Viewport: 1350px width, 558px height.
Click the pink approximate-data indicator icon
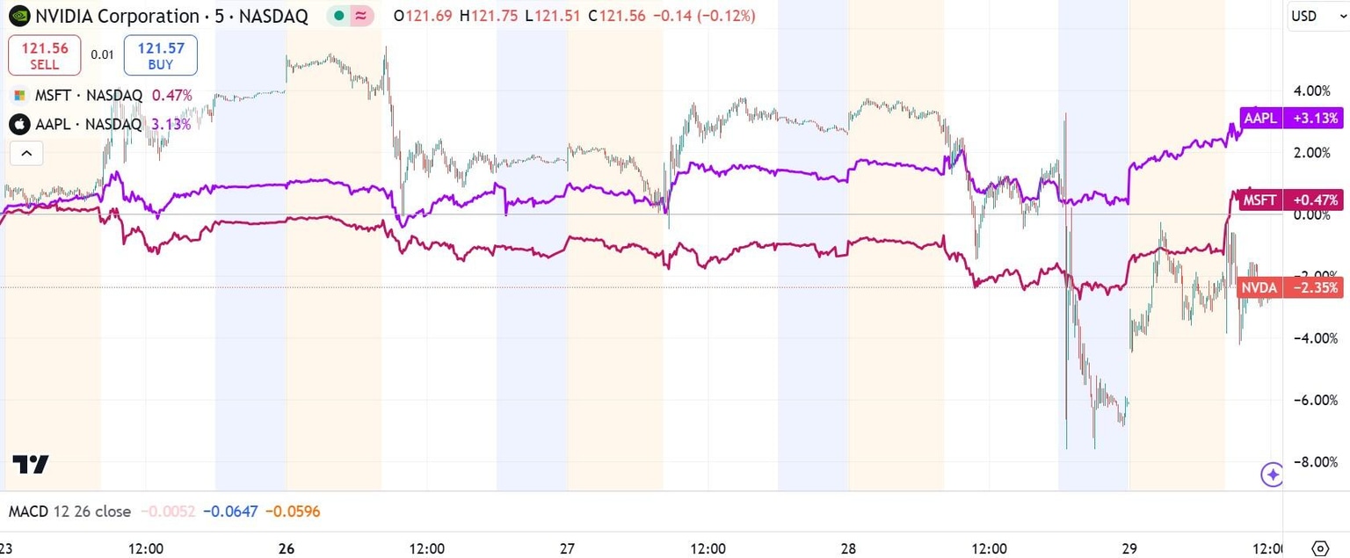click(360, 16)
